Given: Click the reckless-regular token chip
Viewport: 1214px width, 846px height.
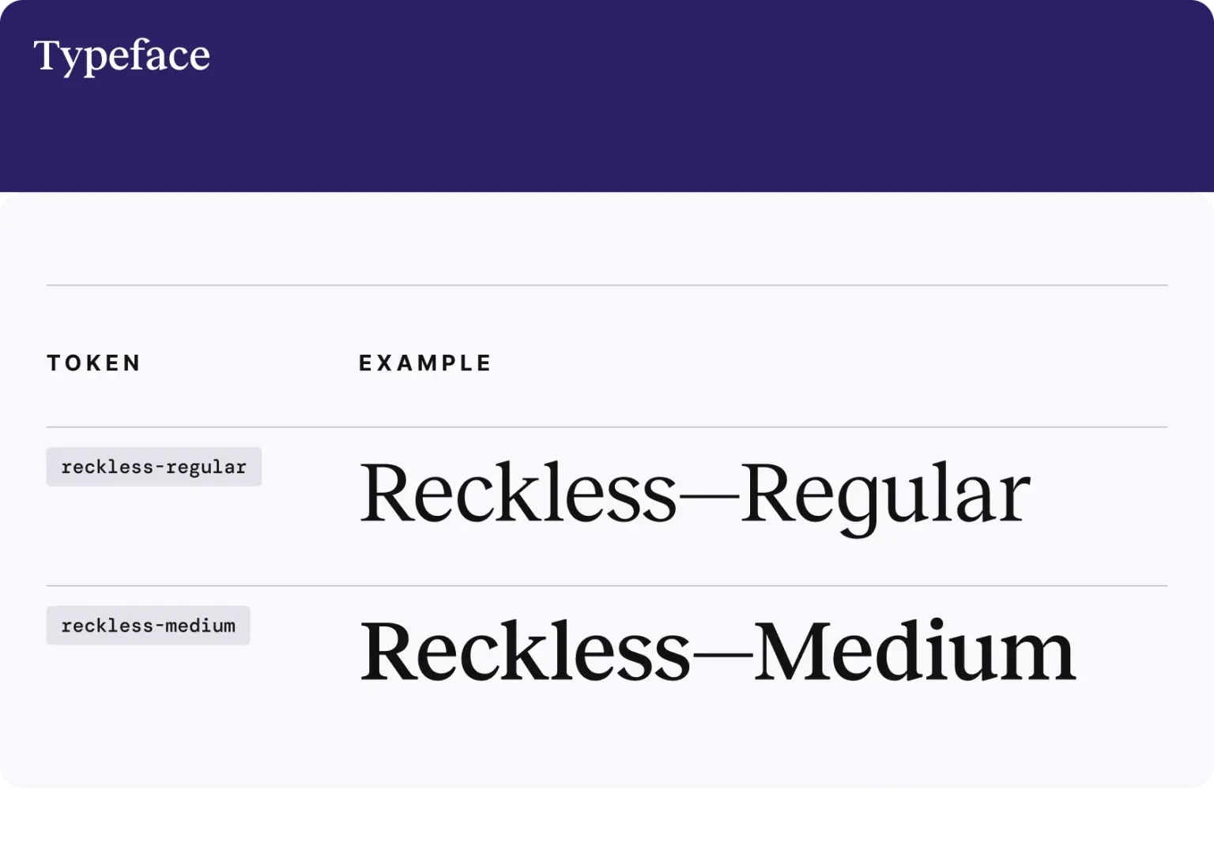Looking at the screenshot, I should coord(154,467).
